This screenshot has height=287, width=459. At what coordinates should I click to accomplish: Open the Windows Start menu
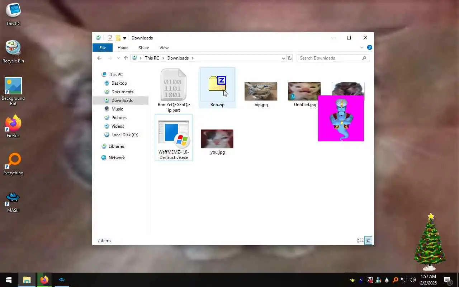point(9,280)
